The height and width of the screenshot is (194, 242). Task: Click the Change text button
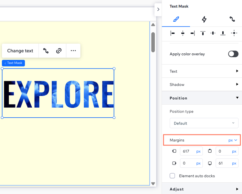20,51
